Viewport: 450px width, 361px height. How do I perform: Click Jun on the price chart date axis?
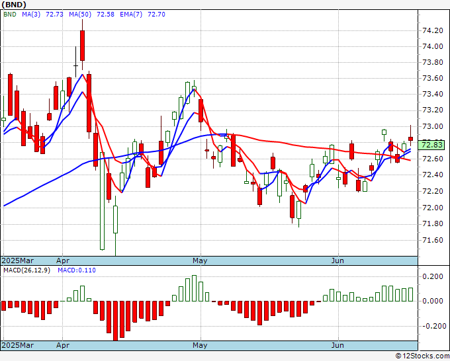point(337,261)
